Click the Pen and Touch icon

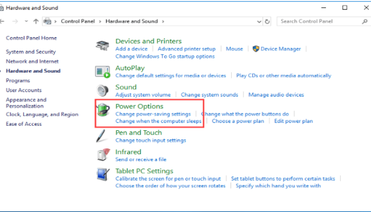[x=102, y=136]
